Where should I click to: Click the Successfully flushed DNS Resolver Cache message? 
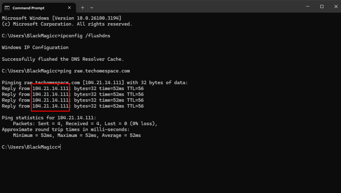click(63, 59)
